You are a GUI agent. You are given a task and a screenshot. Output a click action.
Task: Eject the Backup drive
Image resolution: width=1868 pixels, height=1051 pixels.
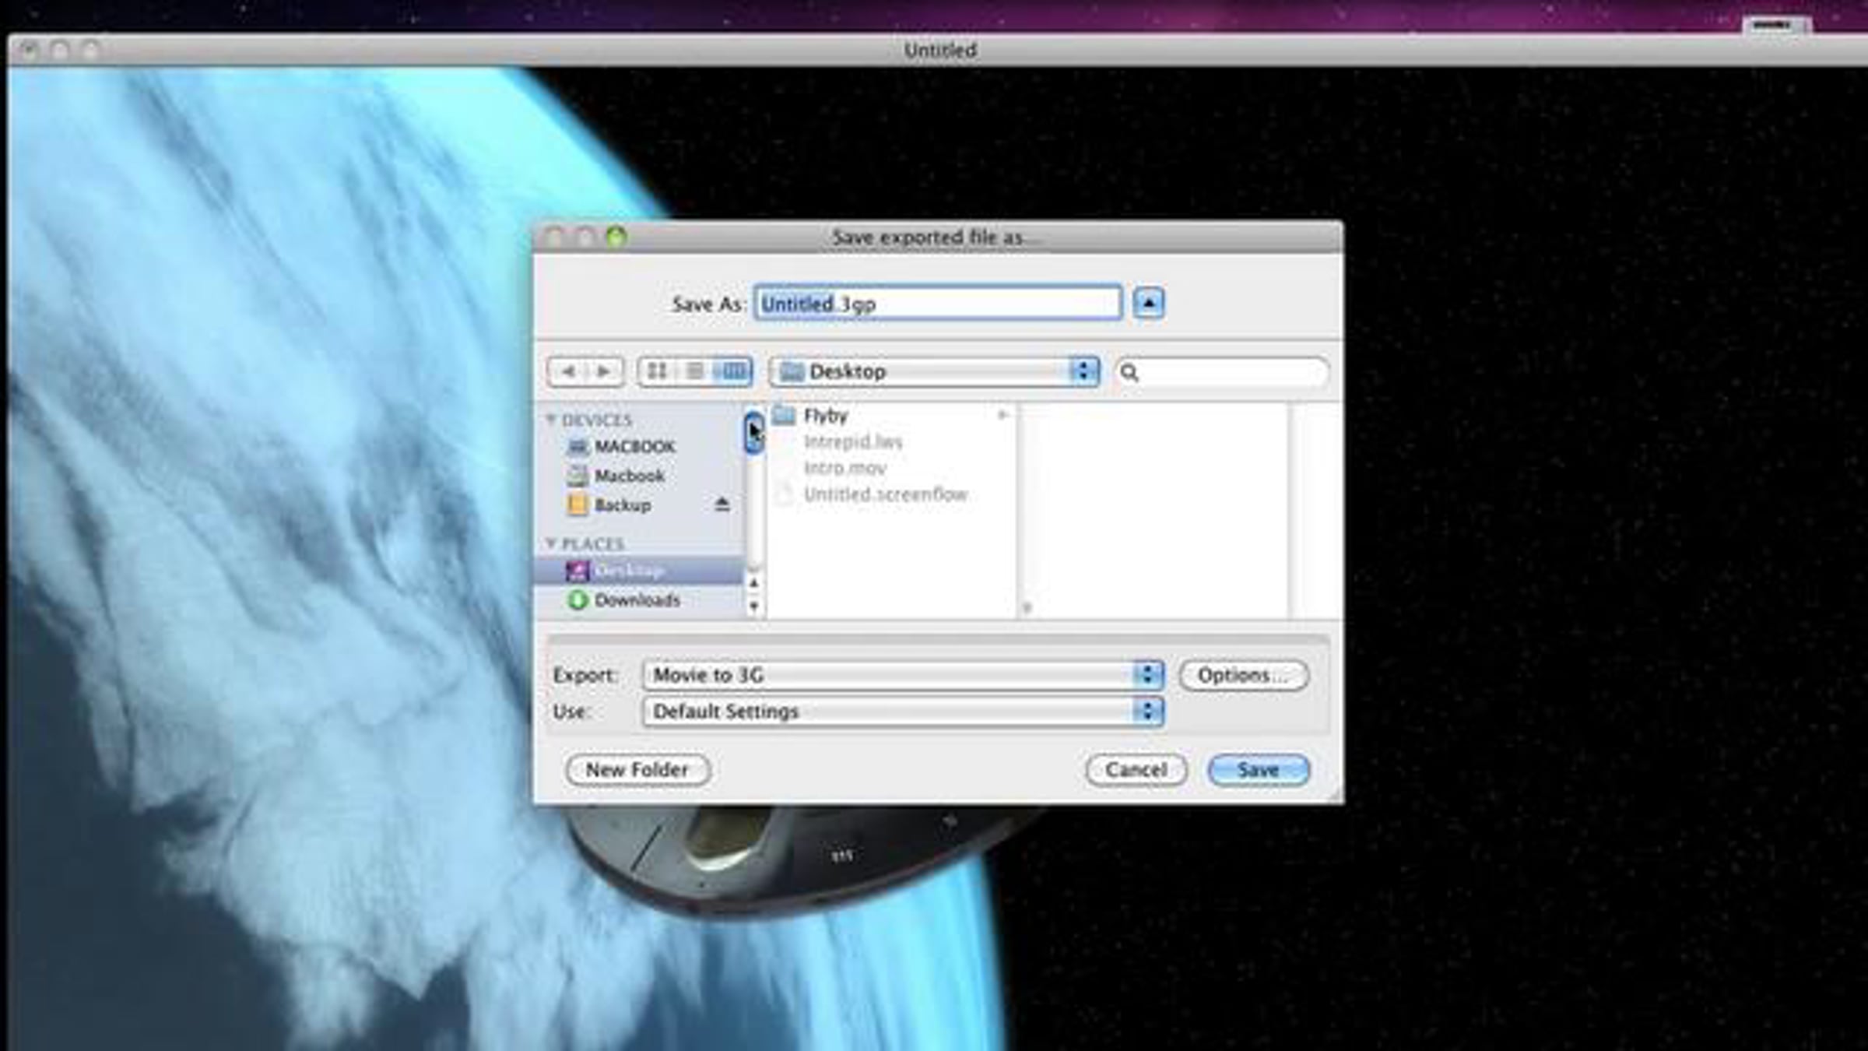[x=722, y=505]
